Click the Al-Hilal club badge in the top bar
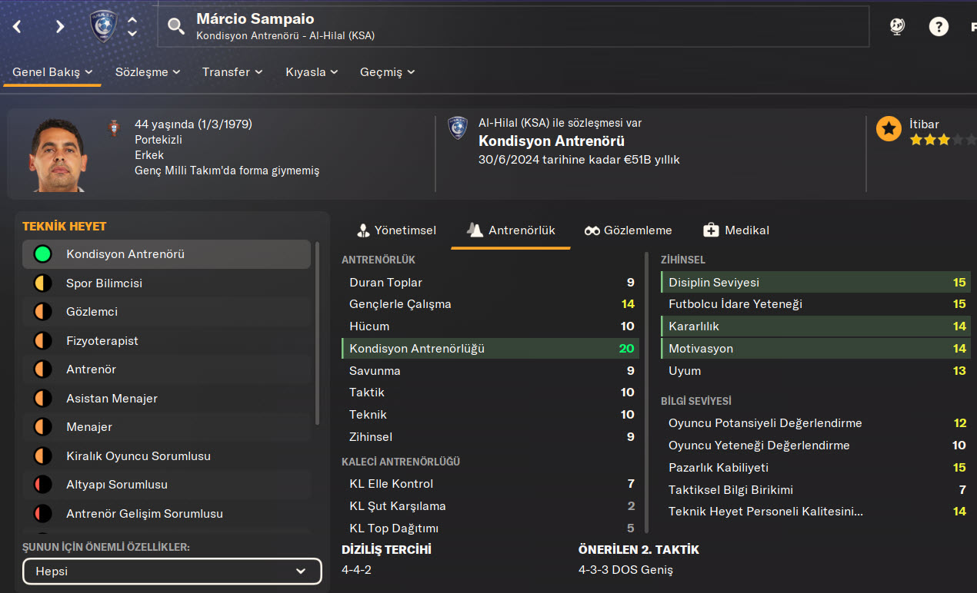The image size is (977, 593). (x=102, y=26)
